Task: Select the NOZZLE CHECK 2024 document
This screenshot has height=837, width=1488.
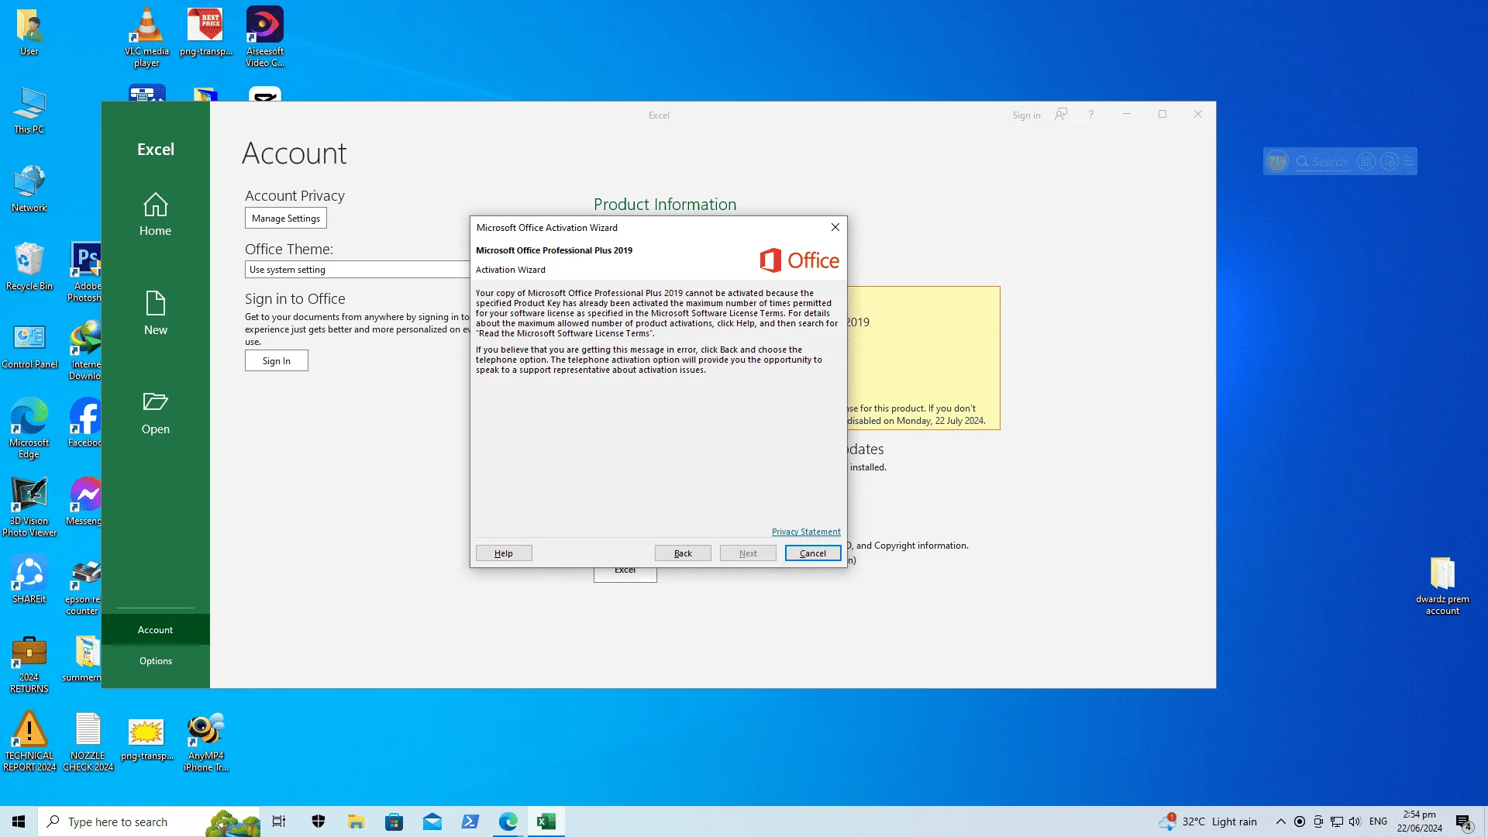Action: pos(88,742)
